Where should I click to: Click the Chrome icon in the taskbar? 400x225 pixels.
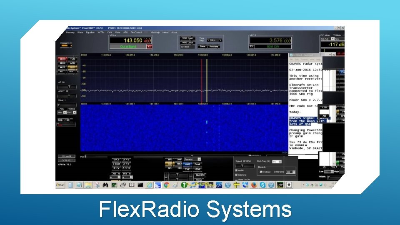167,185
